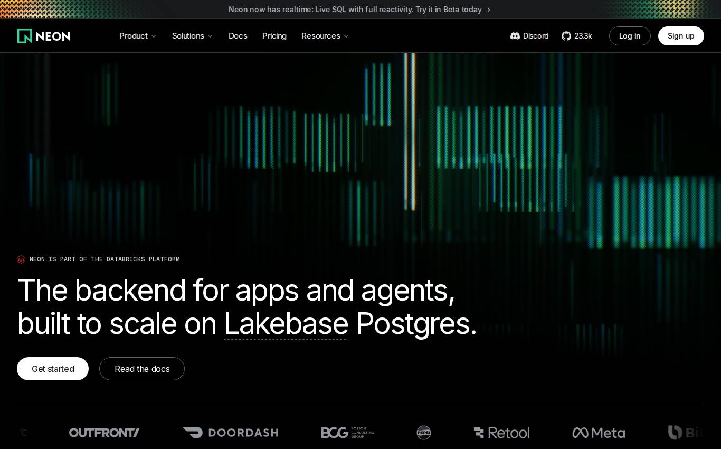Expand the Product dropdown menu
This screenshot has height=449, width=721.
[138, 36]
